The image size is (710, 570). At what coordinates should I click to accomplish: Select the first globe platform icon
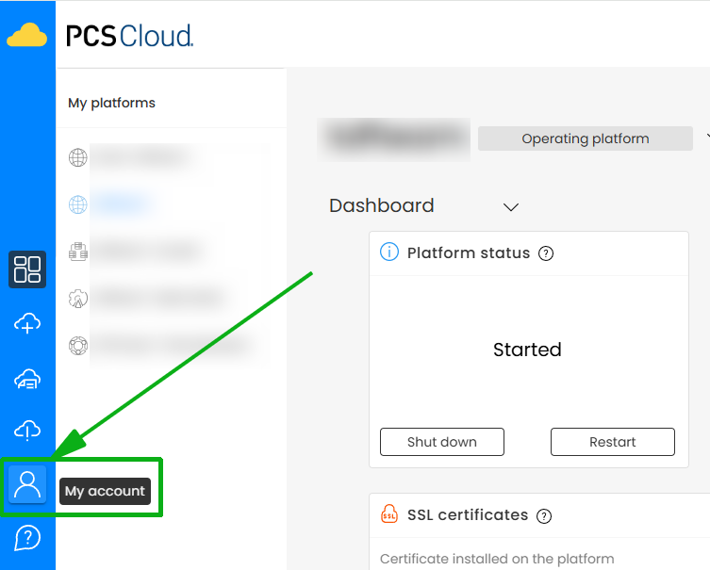(78, 157)
